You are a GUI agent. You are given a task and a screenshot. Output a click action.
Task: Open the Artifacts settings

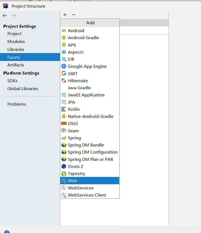[x=16, y=65]
